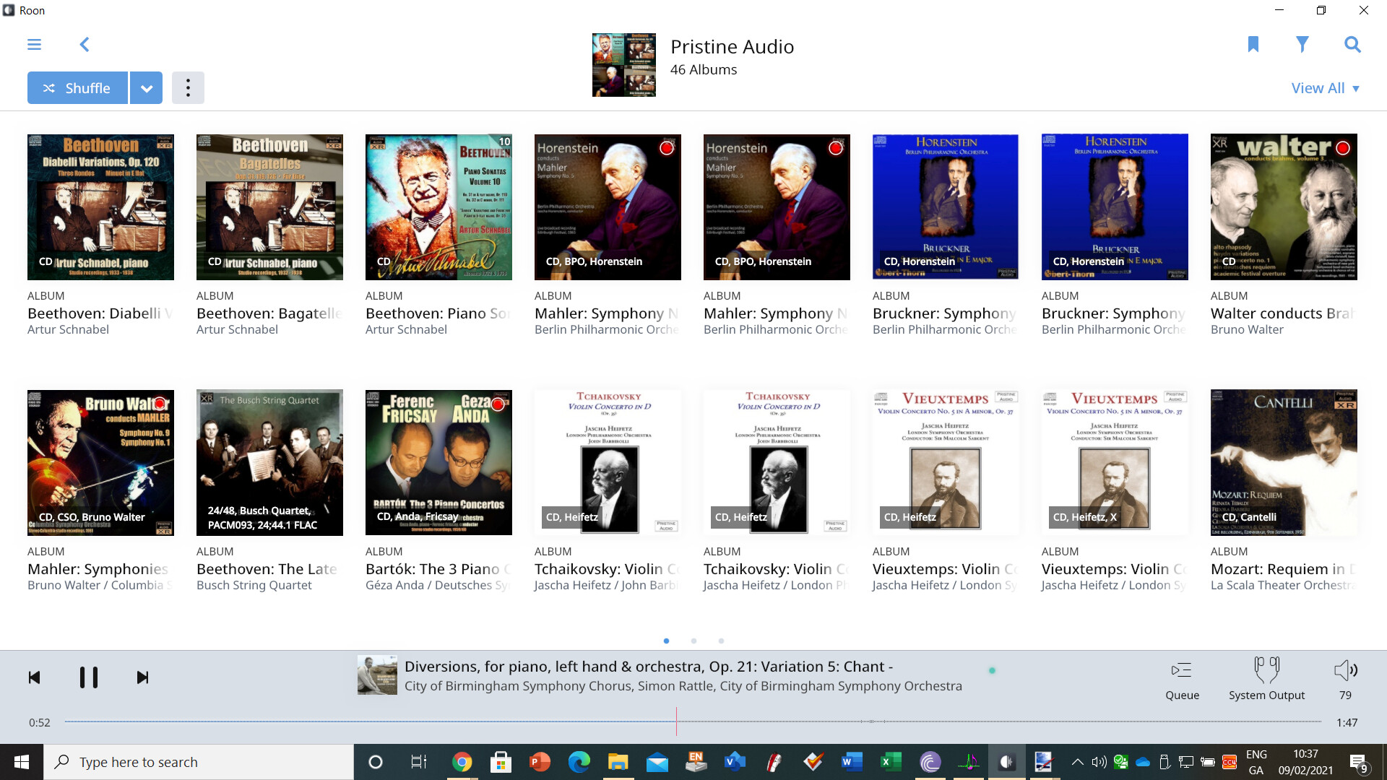Open the Cortana circle icon
This screenshot has width=1387, height=780.
click(x=376, y=762)
